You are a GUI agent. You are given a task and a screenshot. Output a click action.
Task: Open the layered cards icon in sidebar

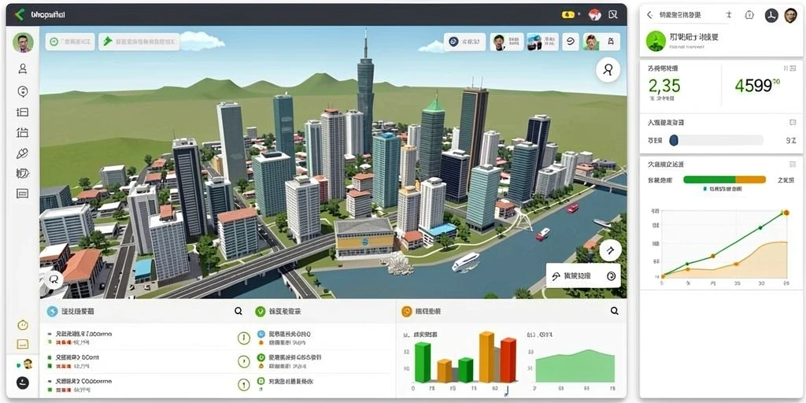click(x=23, y=173)
